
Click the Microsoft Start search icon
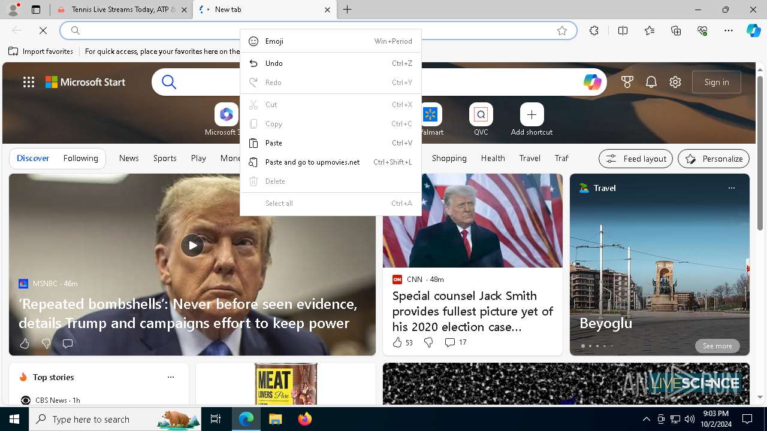169,82
